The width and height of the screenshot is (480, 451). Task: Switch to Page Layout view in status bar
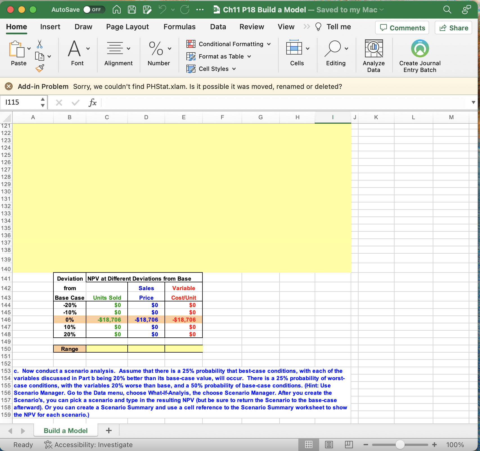[329, 445]
